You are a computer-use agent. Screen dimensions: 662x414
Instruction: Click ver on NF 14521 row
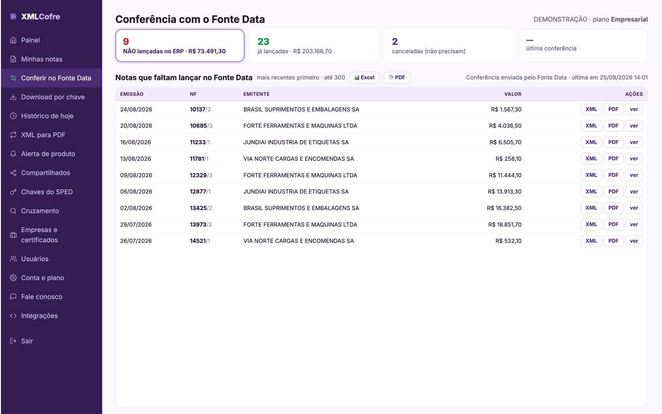pos(634,241)
